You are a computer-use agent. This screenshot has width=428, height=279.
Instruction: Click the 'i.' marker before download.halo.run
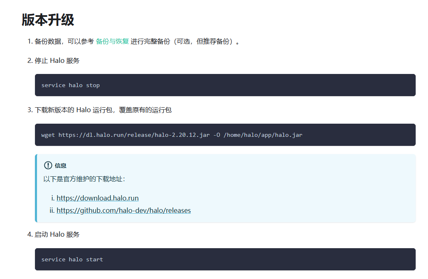pos(53,198)
